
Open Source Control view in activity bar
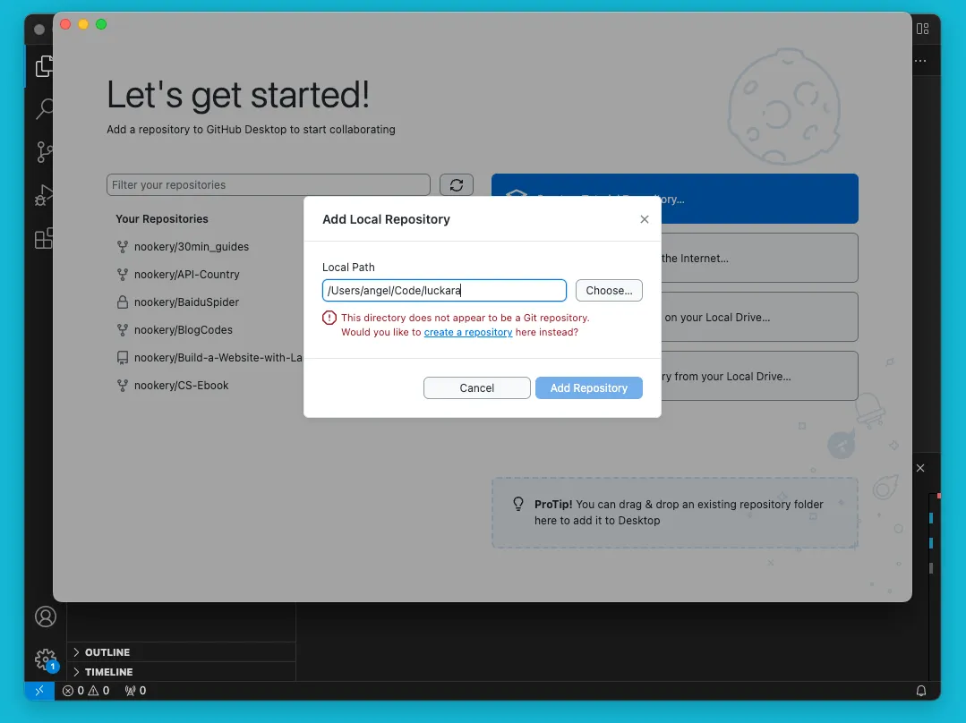44,151
